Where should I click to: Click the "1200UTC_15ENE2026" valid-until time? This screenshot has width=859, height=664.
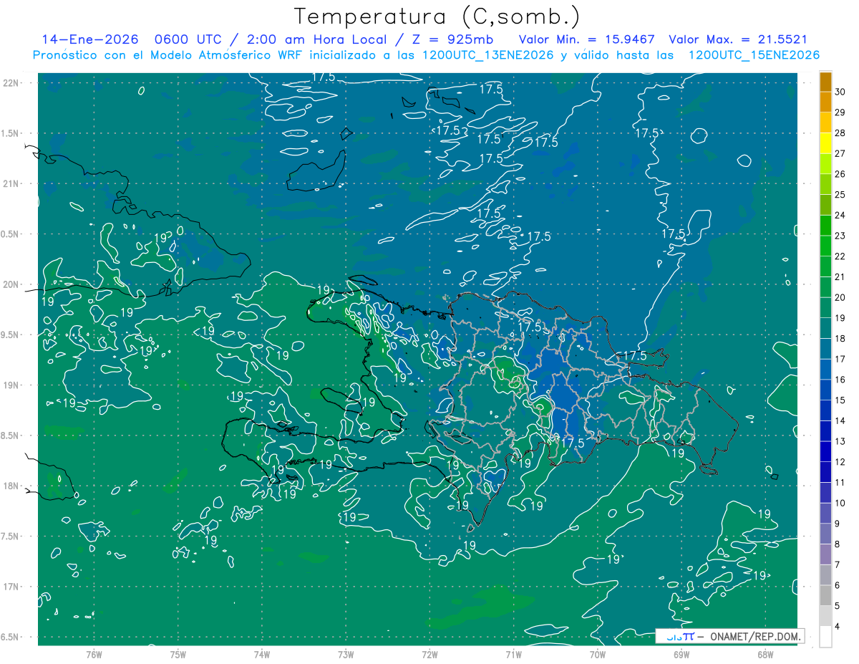pyautogui.click(x=754, y=55)
